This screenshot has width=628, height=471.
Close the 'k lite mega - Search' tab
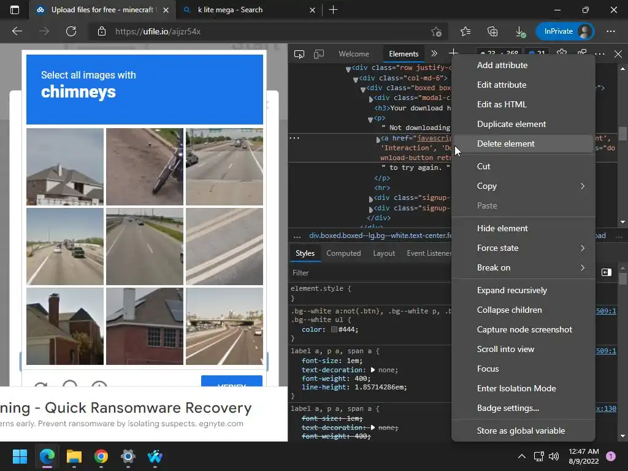[x=312, y=10]
